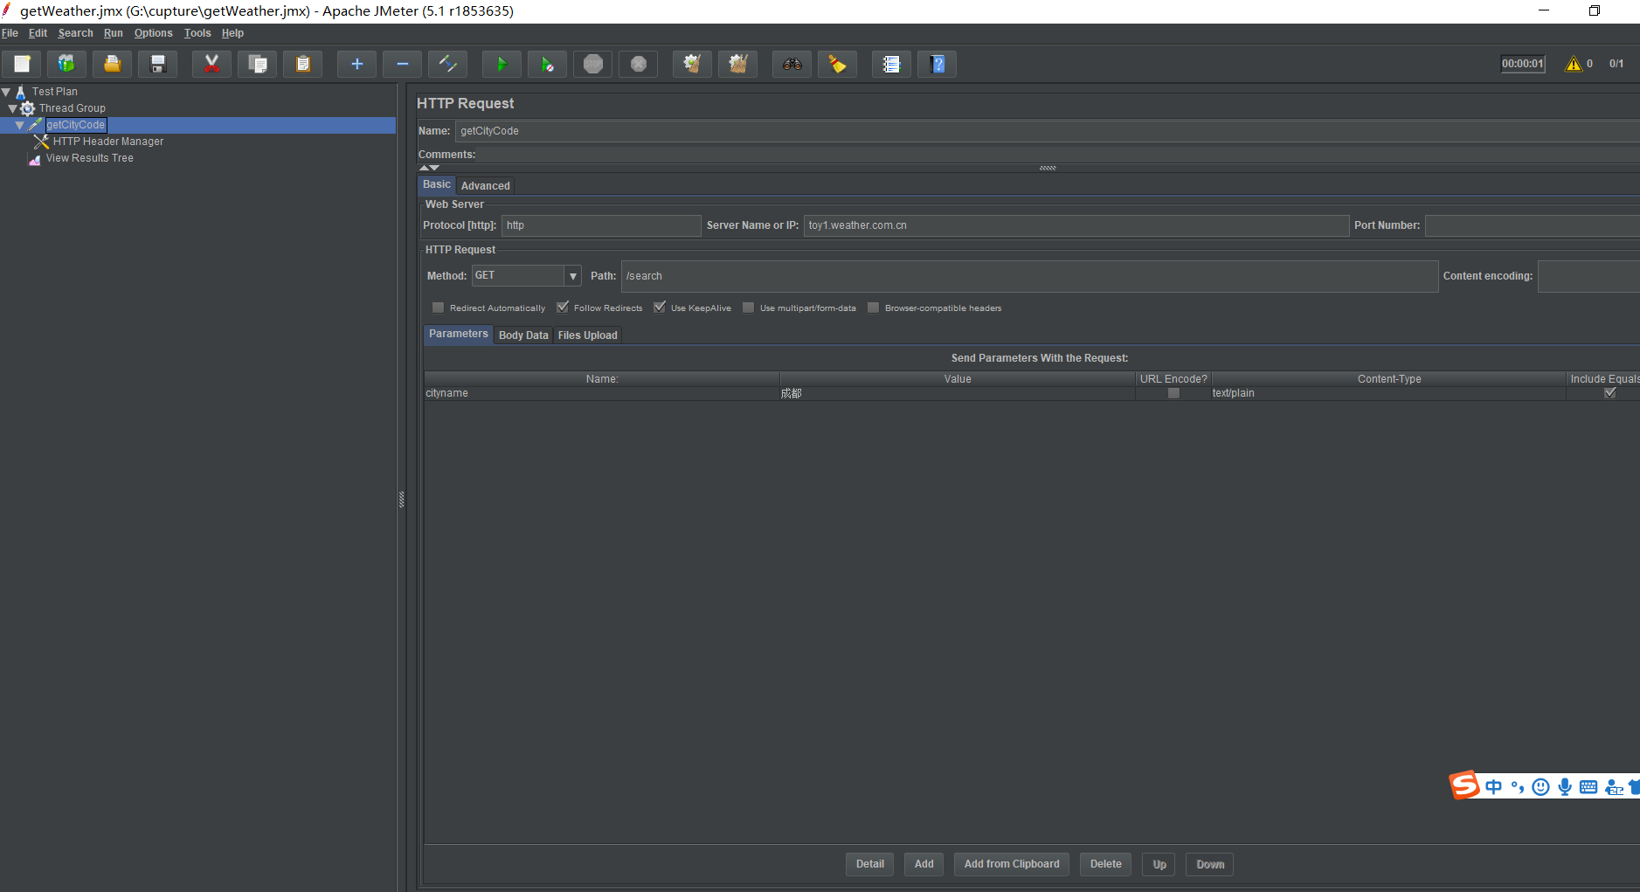Click the Paste clipboard icon
Viewport: 1640px width, 892px height.
click(303, 64)
